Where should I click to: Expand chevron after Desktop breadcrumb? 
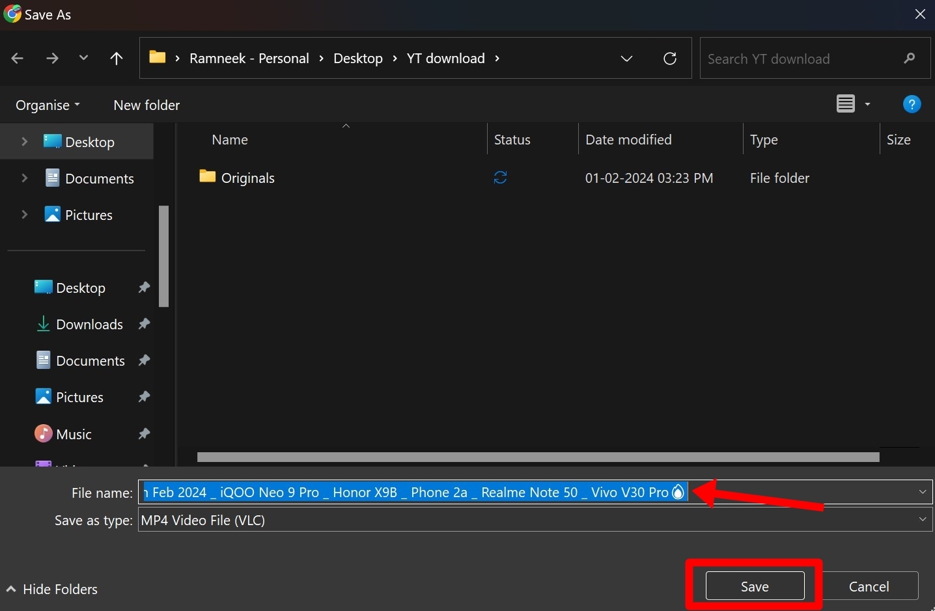coord(395,59)
